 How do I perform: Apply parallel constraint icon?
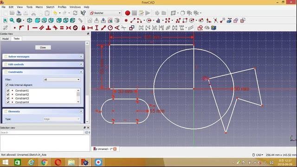42,28
